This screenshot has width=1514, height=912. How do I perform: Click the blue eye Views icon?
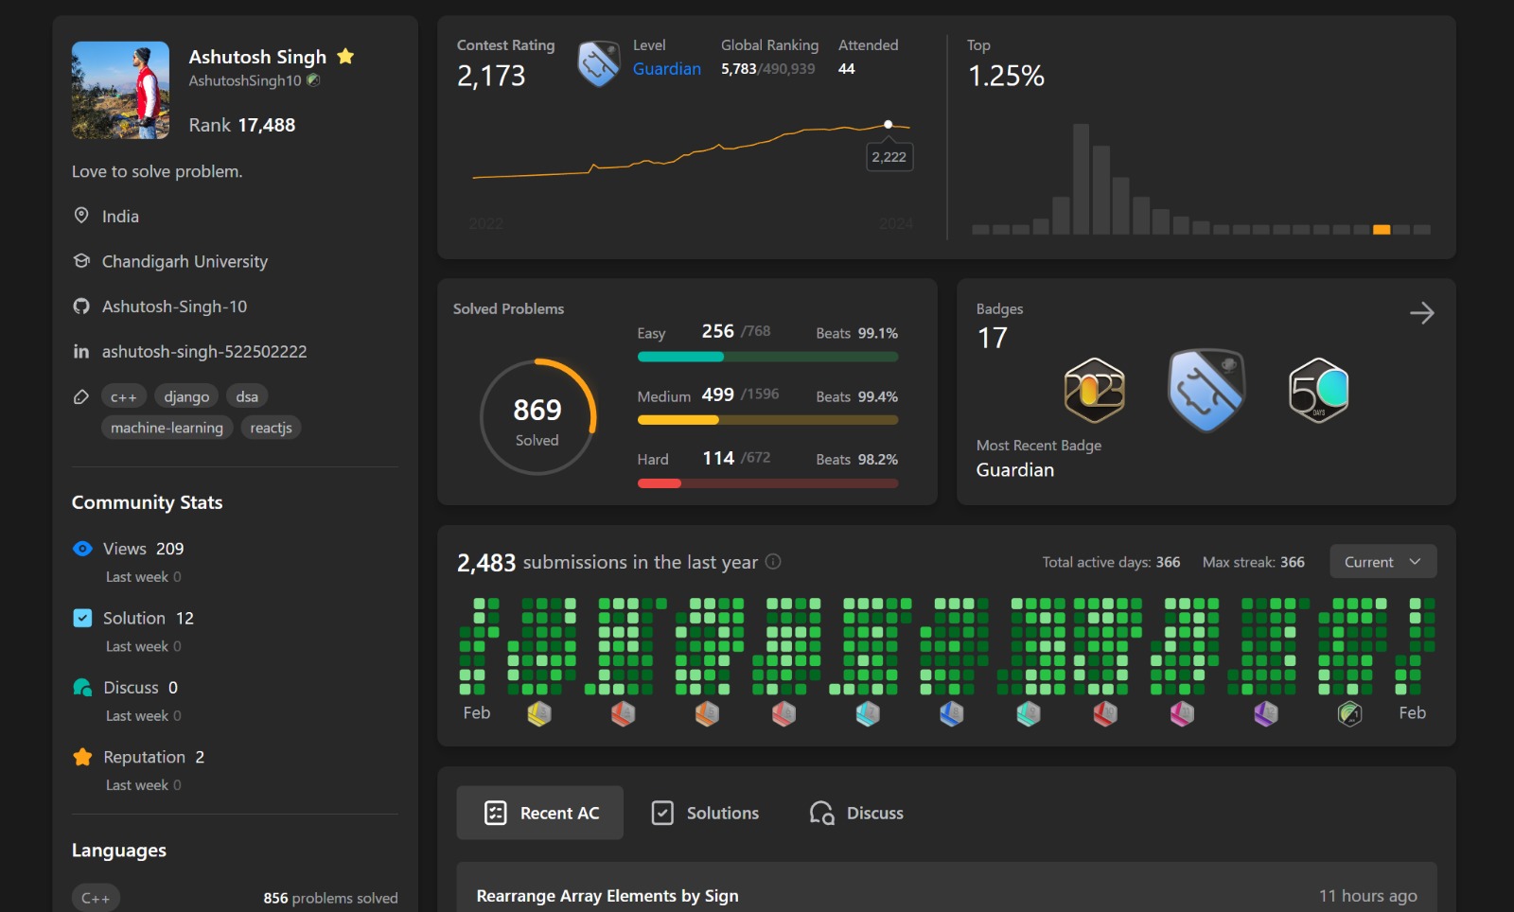(x=82, y=549)
